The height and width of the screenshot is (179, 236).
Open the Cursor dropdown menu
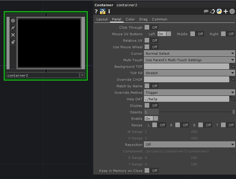(189, 54)
